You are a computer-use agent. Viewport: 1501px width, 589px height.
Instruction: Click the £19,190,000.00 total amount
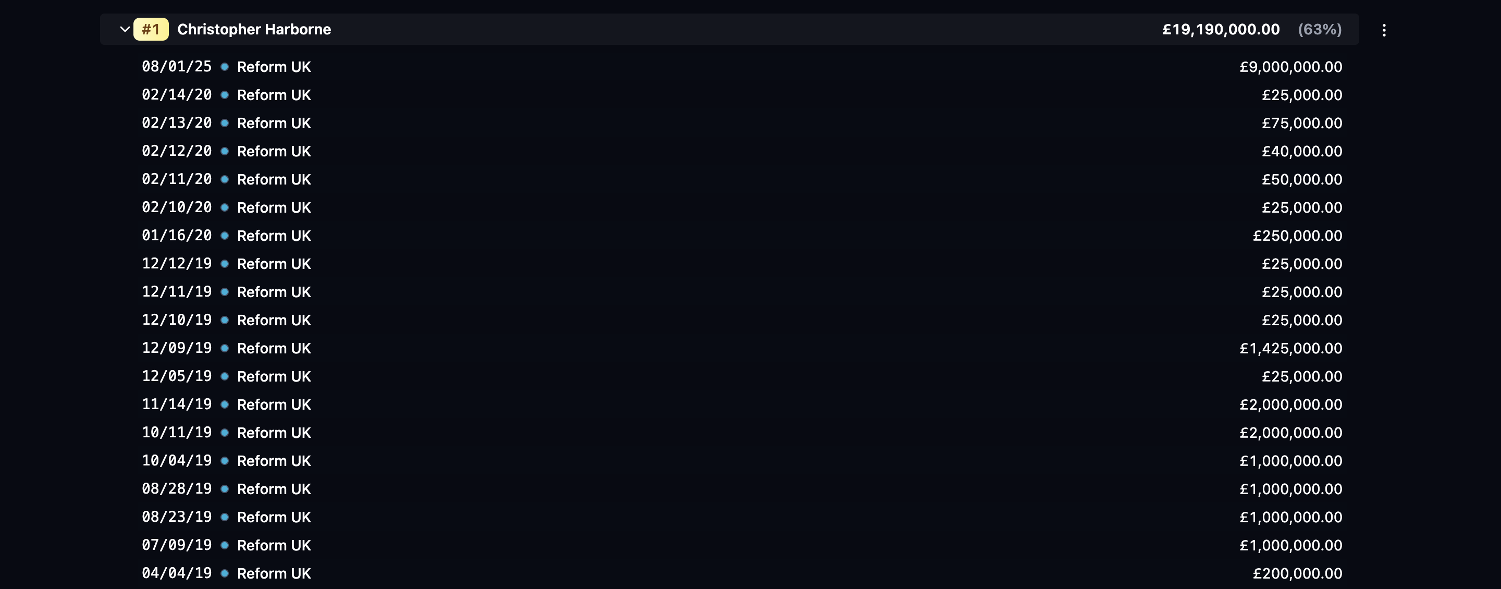click(1221, 29)
